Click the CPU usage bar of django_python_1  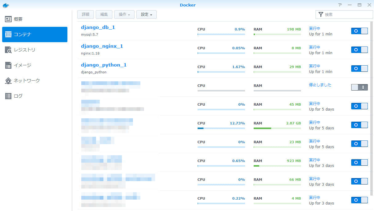pyautogui.click(x=221, y=71)
